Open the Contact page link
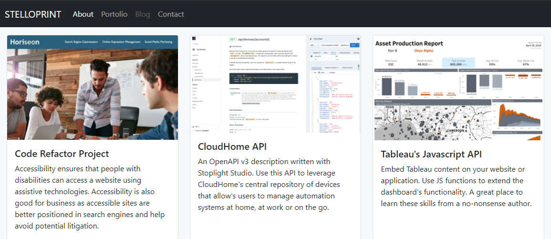 tap(171, 14)
